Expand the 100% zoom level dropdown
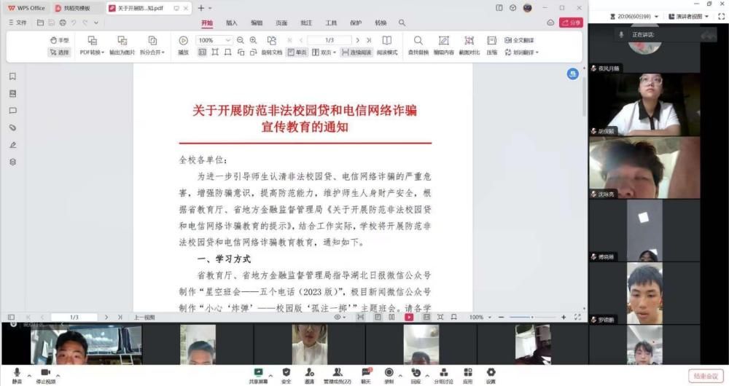Screen dimensions: 729x386 click(214, 40)
